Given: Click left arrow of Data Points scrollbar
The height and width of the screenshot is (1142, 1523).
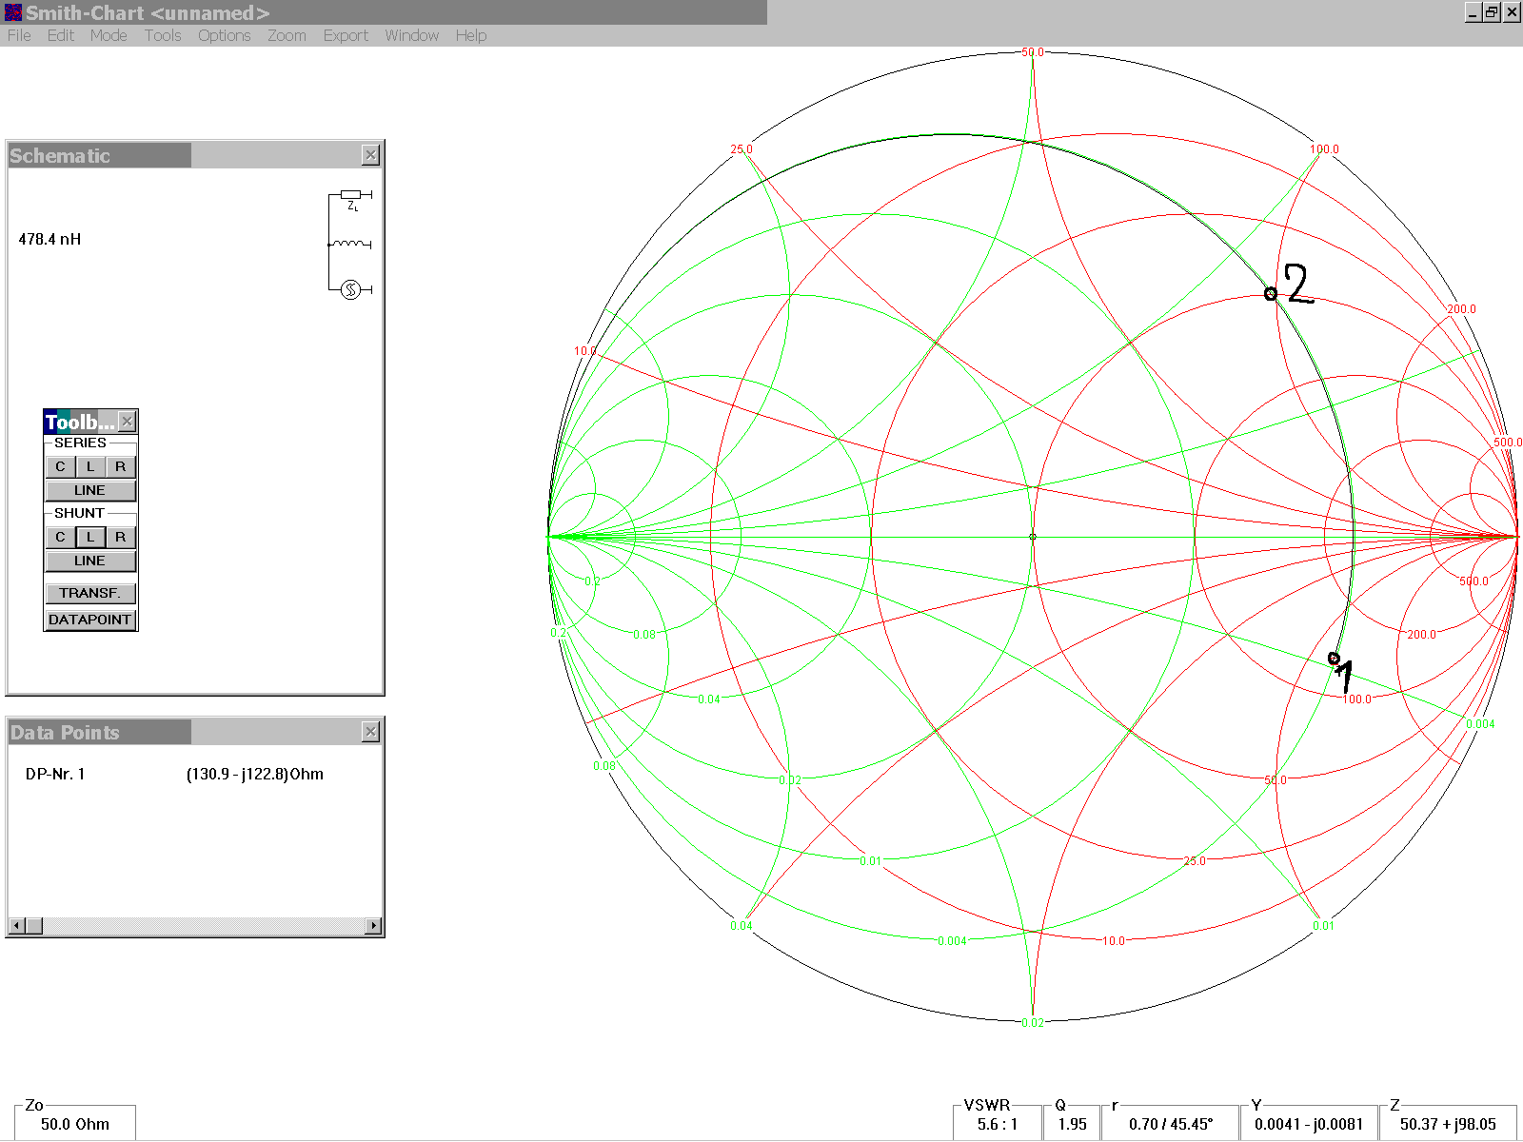Looking at the screenshot, I should coord(16,926).
